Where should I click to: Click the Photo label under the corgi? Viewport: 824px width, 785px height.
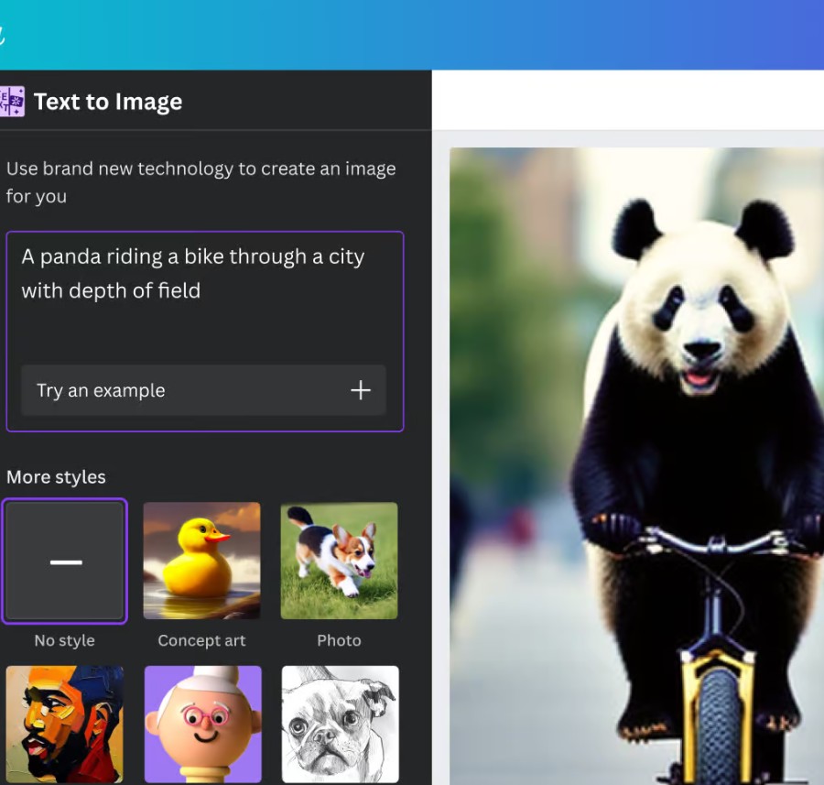pos(339,640)
